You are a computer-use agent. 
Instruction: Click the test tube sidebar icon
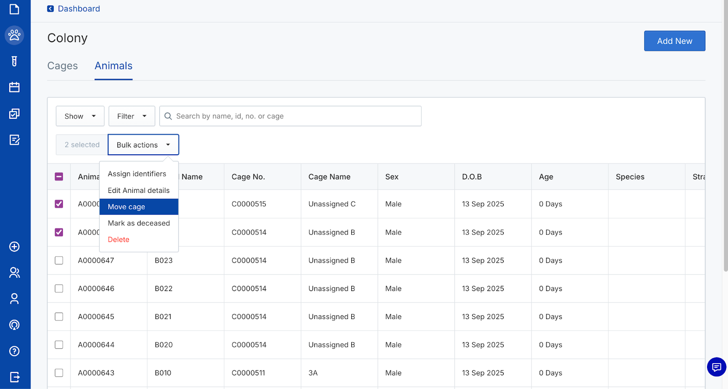pos(15,61)
